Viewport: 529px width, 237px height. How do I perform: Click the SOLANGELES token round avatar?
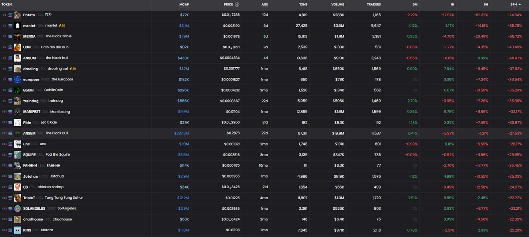(18, 208)
